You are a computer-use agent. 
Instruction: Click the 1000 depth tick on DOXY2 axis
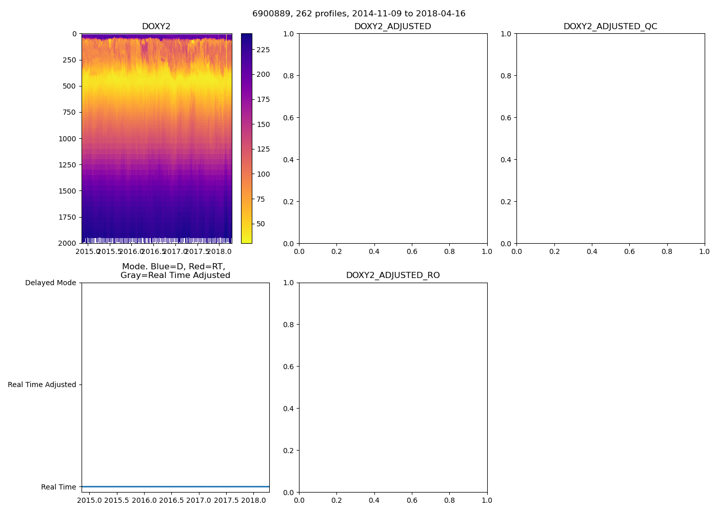click(x=67, y=139)
